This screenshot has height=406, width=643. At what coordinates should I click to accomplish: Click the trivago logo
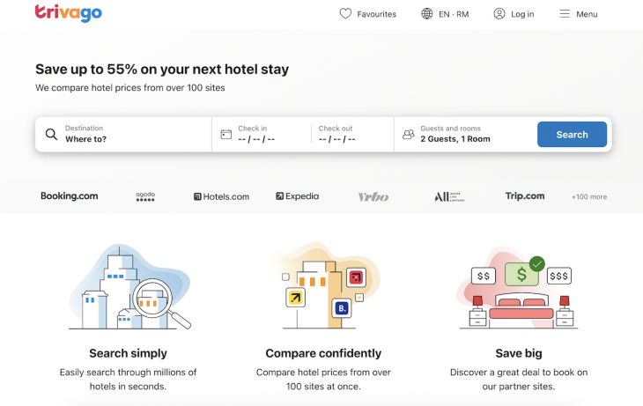(69, 13)
